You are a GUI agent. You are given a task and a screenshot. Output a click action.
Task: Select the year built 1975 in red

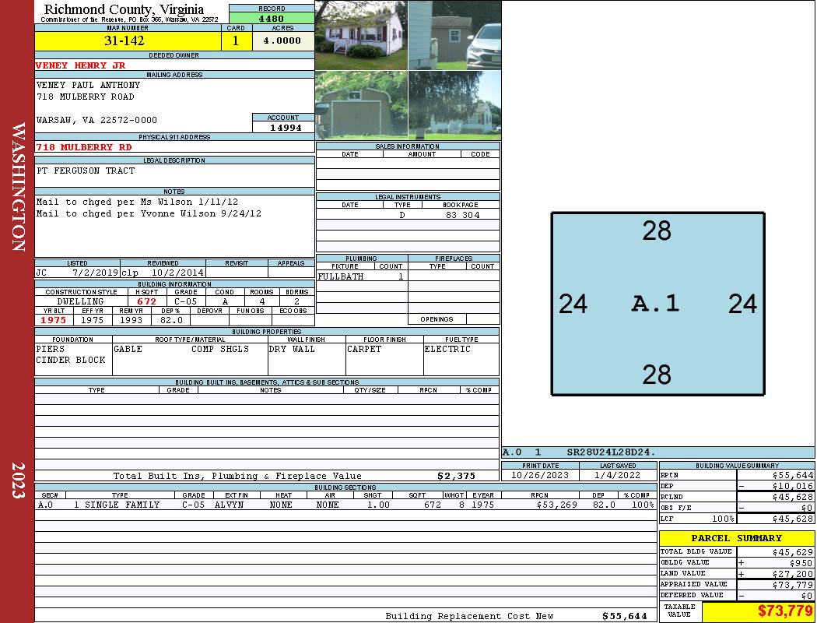coord(53,320)
